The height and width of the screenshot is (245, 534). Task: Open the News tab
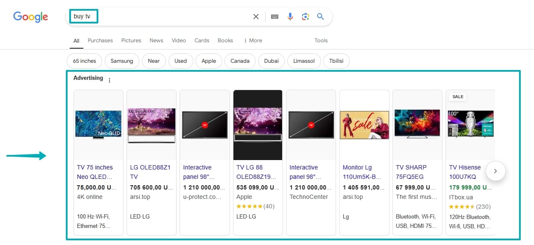pyautogui.click(x=156, y=41)
